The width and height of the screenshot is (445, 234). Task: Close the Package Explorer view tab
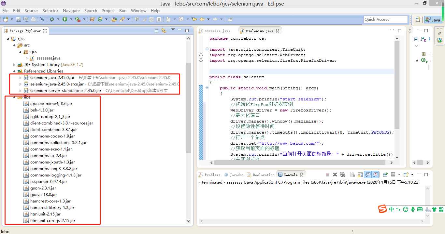point(45,31)
